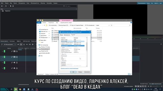Expand the Explorer address bar history dropdown
Image resolution: width=163 pixels, height=91 pixels.
[109, 25]
